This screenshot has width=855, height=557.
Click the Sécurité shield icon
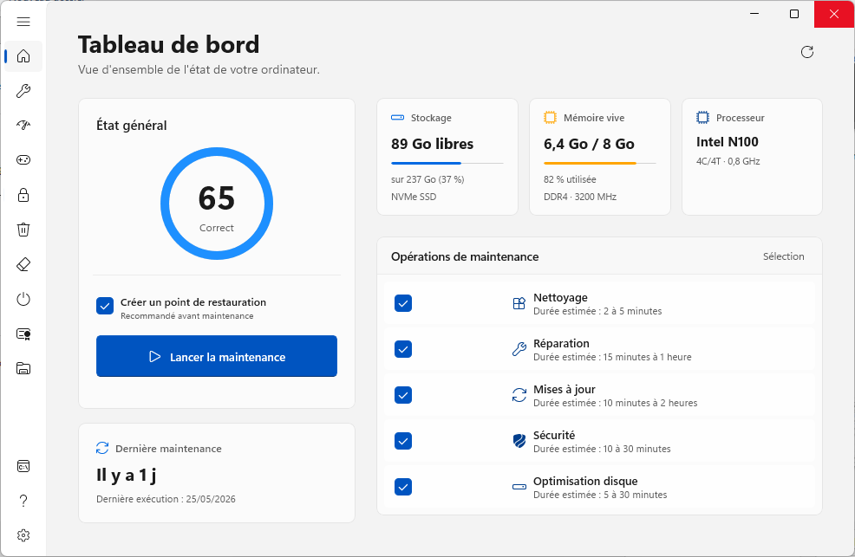[519, 440]
